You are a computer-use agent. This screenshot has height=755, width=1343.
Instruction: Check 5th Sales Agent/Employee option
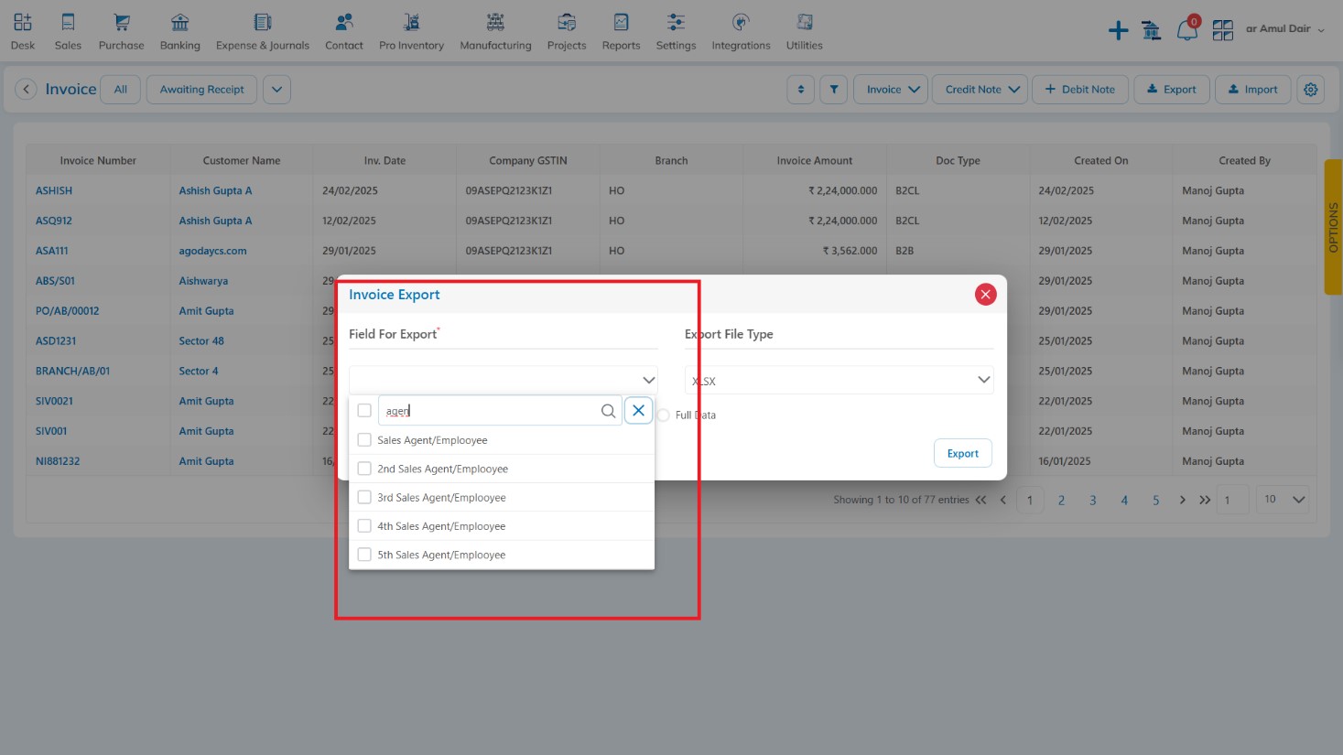click(364, 555)
